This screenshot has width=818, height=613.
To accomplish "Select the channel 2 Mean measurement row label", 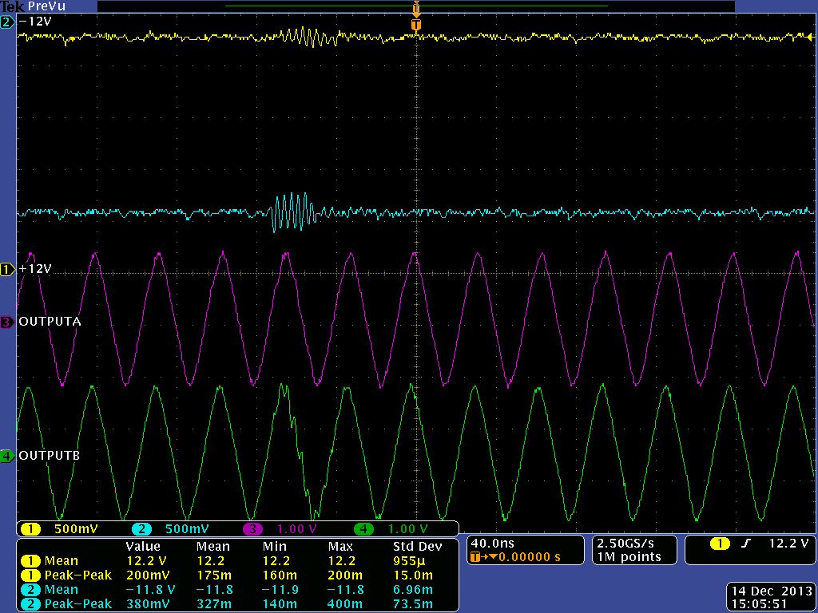I will [61, 590].
